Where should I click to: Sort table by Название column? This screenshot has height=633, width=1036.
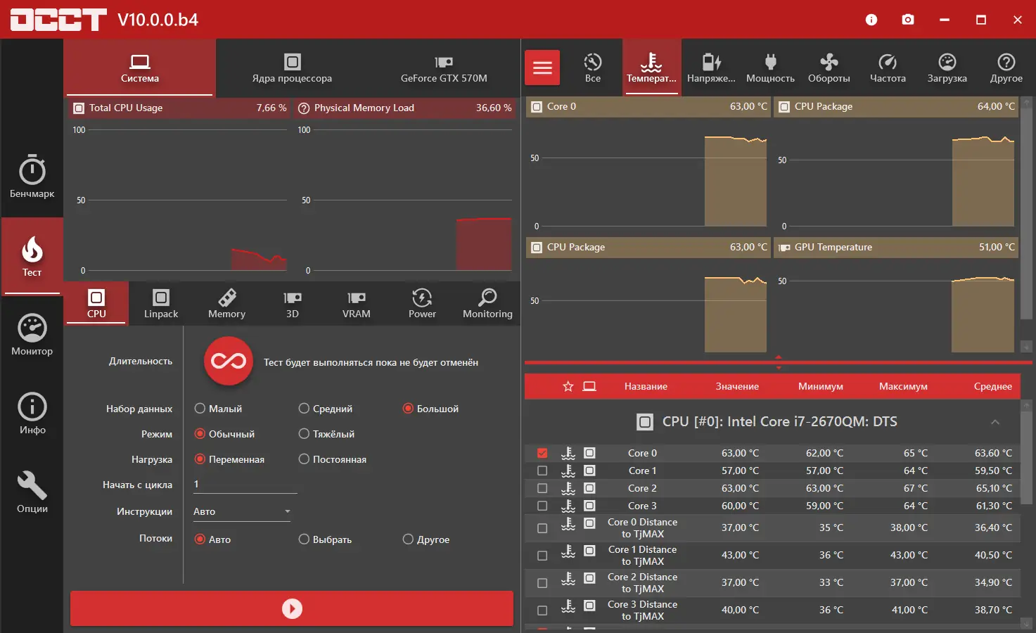coord(646,386)
